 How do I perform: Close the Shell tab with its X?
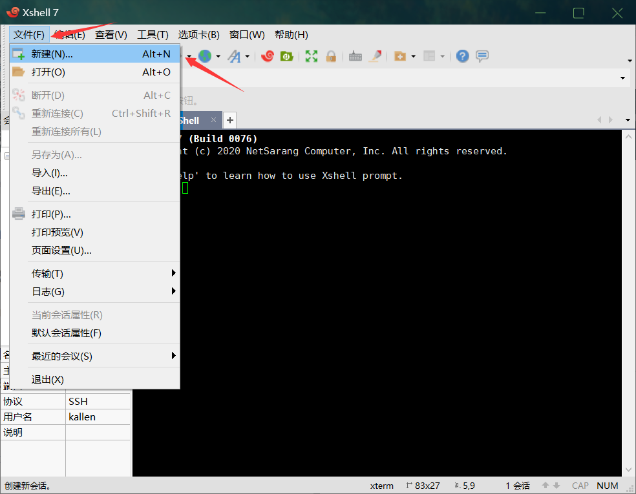[213, 120]
